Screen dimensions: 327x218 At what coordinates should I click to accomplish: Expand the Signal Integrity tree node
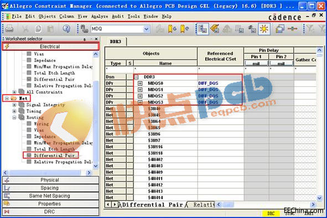14,105
